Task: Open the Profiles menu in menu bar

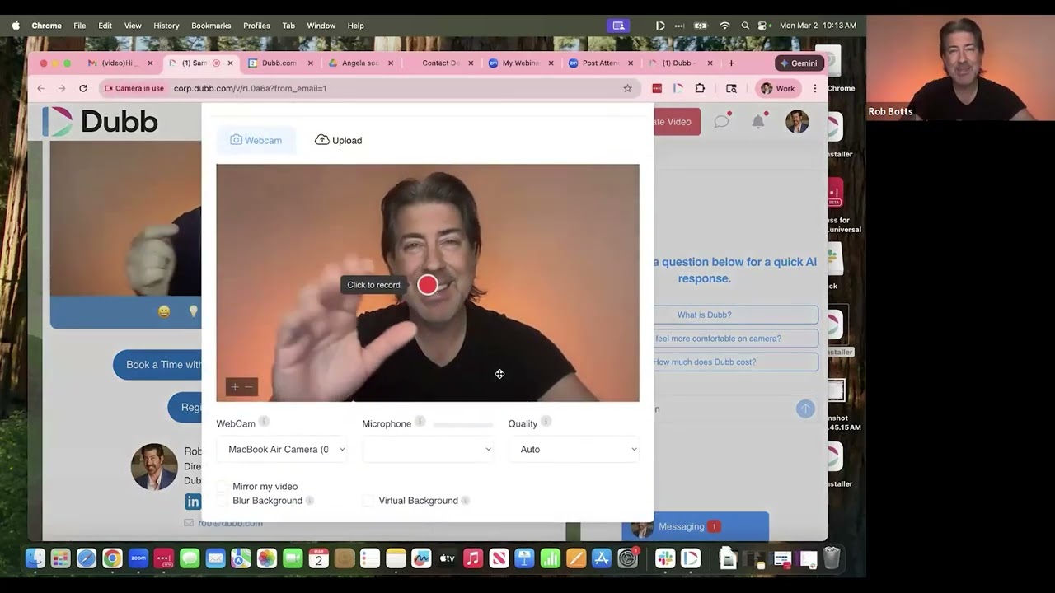Action: click(256, 26)
